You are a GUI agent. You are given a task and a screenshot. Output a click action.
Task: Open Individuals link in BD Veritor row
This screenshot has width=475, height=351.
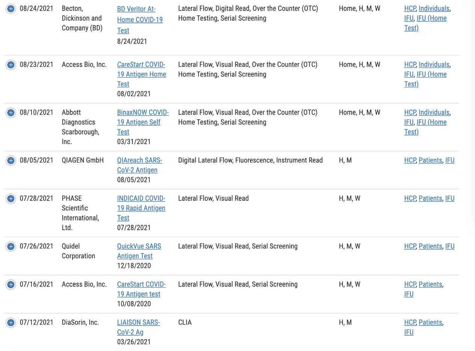434,8
